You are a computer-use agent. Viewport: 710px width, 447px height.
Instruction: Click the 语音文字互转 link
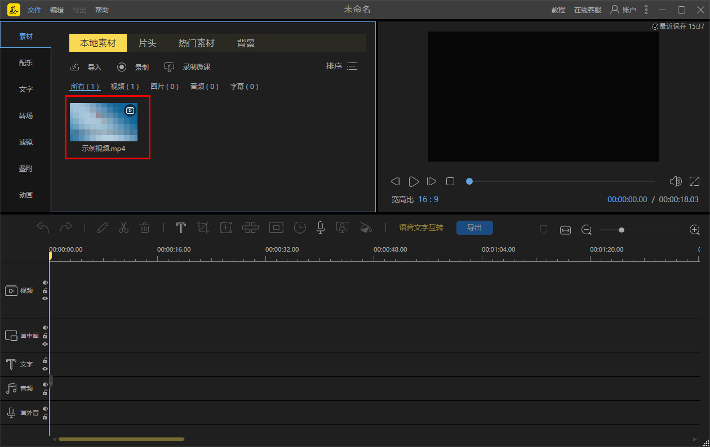point(421,227)
